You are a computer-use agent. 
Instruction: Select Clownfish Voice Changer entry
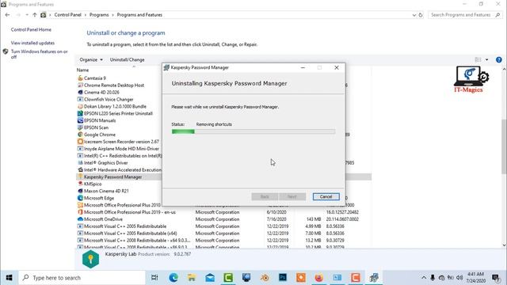point(109,100)
